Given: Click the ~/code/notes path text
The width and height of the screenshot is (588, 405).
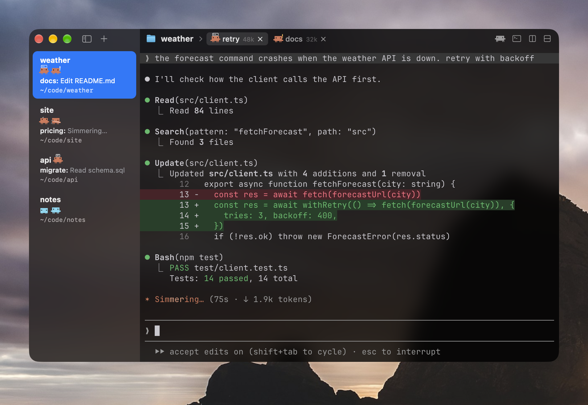Looking at the screenshot, I should tap(63, 220).
